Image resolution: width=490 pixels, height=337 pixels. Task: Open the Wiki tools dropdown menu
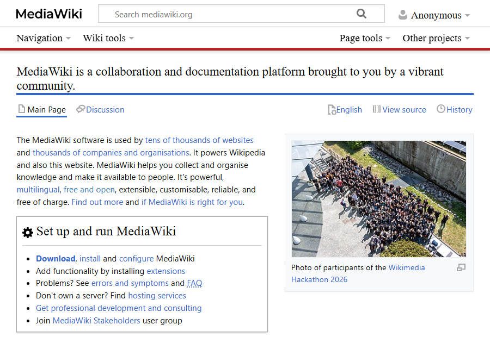click(x=108, y=38)
